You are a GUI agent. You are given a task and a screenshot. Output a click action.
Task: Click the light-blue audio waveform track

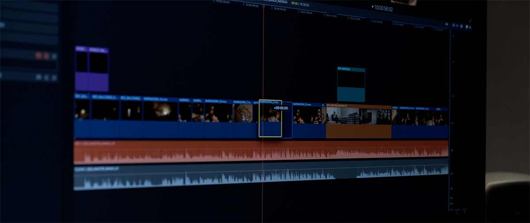click(x=261, y=175)
